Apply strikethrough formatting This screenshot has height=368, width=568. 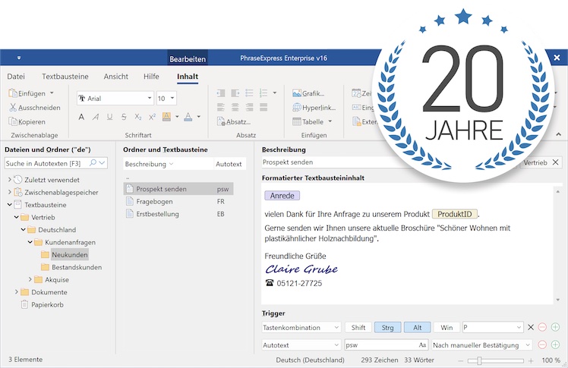pyautogui.click(x=124, y=117)
